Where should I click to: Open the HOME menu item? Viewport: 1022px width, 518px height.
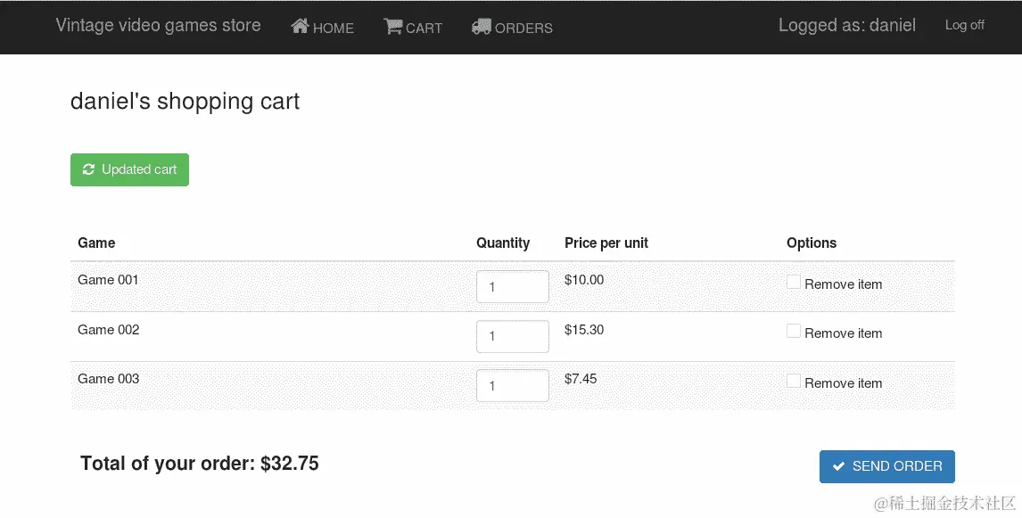pos(333,29)
